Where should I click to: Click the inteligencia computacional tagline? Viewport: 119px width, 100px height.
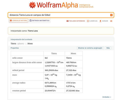86,6
